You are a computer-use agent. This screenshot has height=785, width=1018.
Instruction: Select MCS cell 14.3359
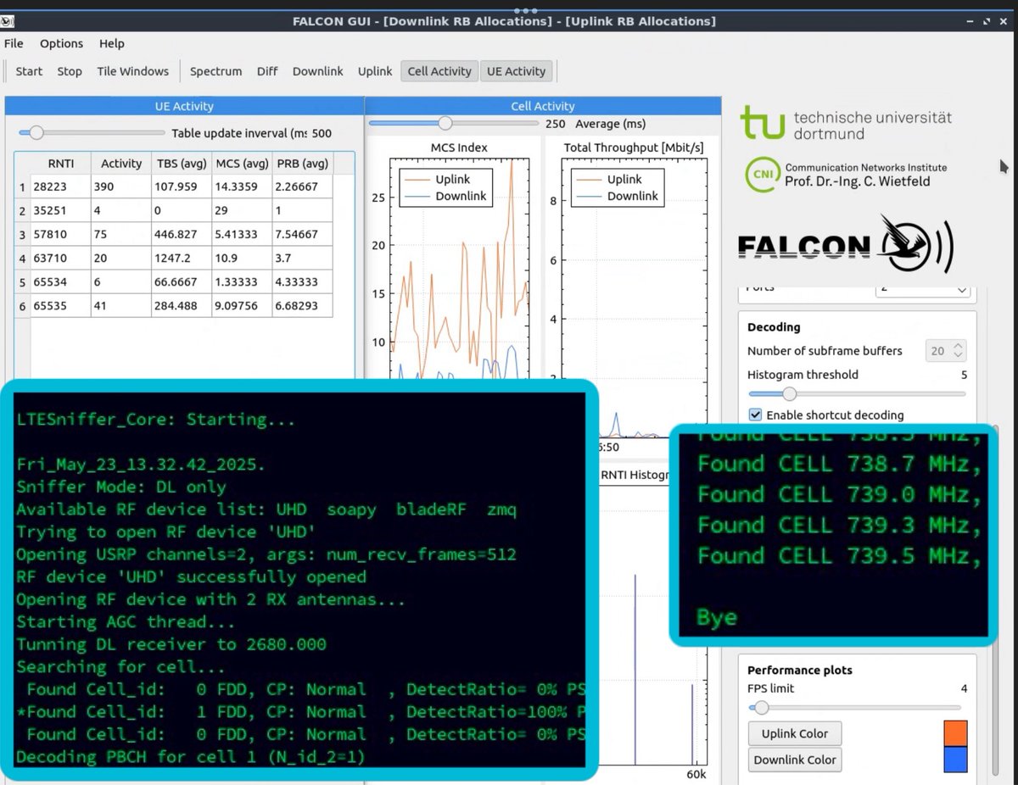tap(242, 187)
